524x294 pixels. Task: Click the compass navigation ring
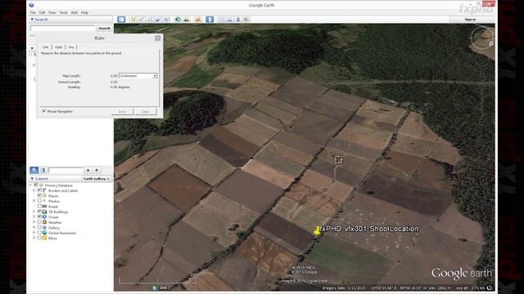(481, 38)
